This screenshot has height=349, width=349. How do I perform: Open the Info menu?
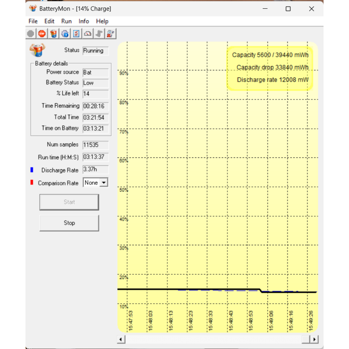(84, 21)
